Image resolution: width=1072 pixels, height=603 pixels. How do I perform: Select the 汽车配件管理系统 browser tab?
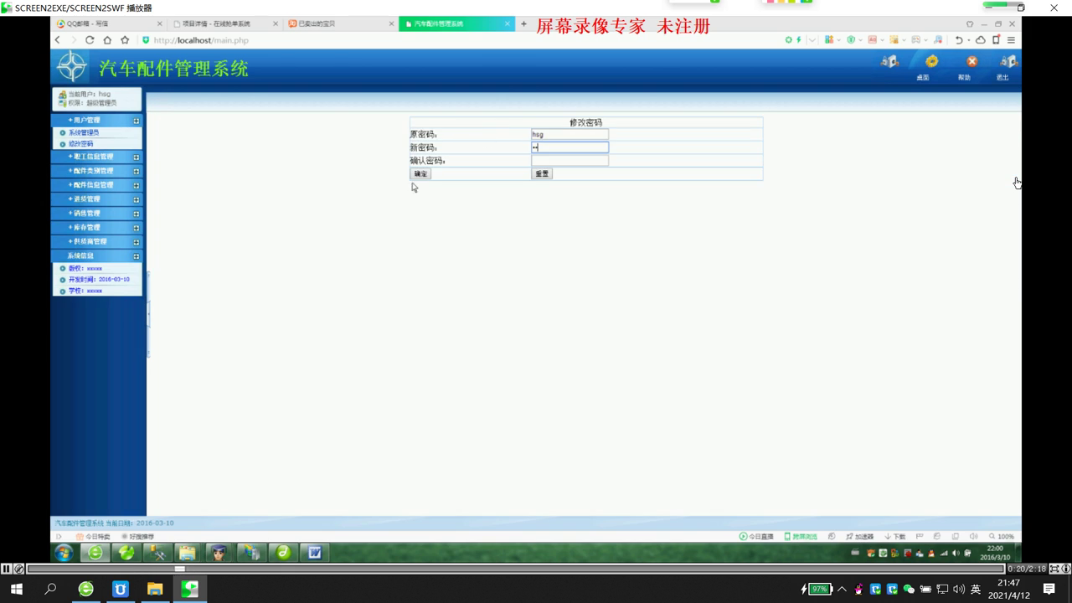tap(456, 23)
